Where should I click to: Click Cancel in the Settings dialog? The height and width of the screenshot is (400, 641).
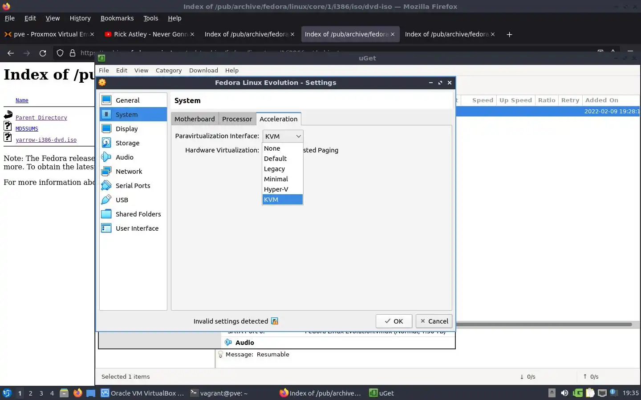[434, 321]
